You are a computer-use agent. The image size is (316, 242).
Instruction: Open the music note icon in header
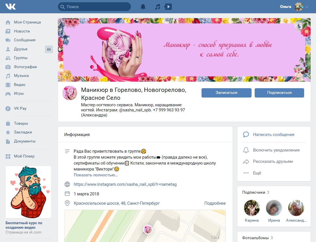pos(158,7)
